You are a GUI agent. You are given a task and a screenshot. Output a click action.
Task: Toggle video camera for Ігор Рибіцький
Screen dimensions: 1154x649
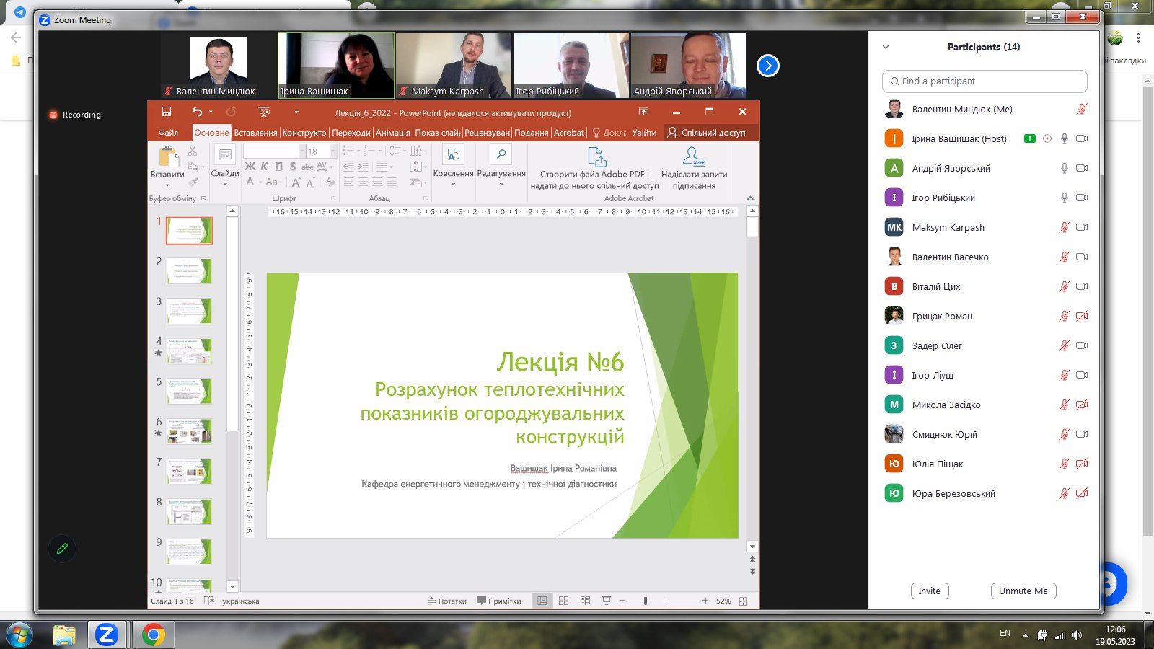coord(1082,198)
